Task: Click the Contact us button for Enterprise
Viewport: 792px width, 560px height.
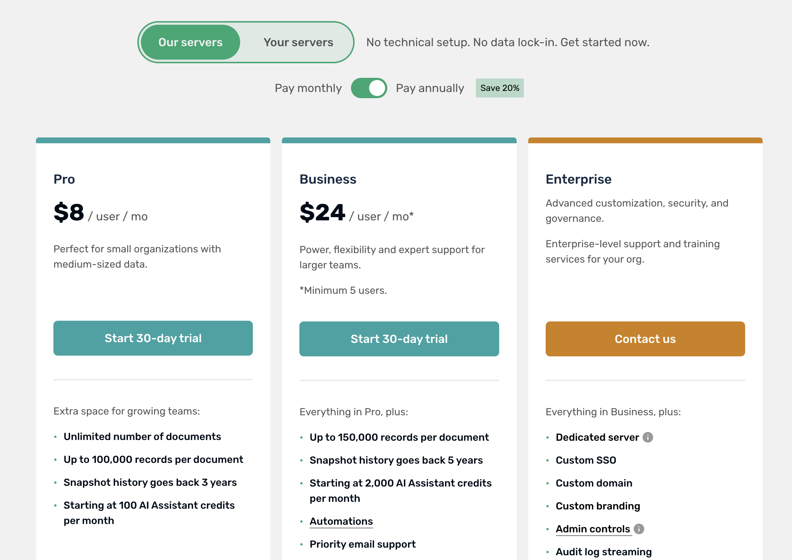Action: 645,339
